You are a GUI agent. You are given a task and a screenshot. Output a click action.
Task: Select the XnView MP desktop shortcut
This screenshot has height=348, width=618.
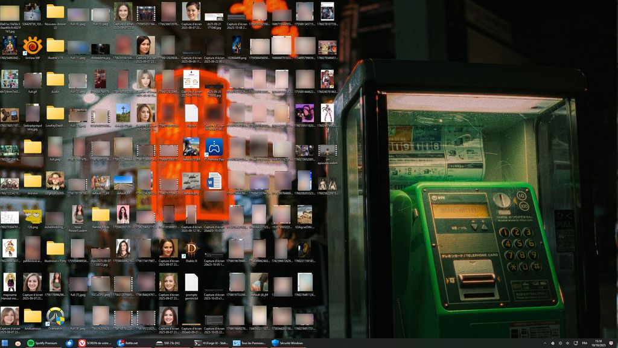pyautogui.click(x=33, y=49)
